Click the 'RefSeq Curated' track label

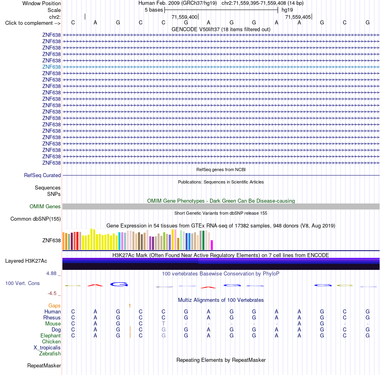(x=42, y=175)
